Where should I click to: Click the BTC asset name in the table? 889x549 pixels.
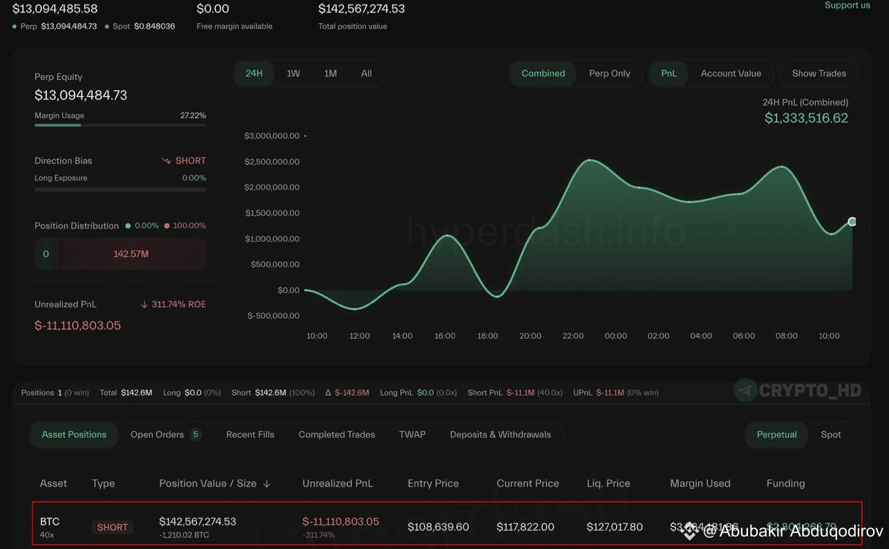click(50, 521)
